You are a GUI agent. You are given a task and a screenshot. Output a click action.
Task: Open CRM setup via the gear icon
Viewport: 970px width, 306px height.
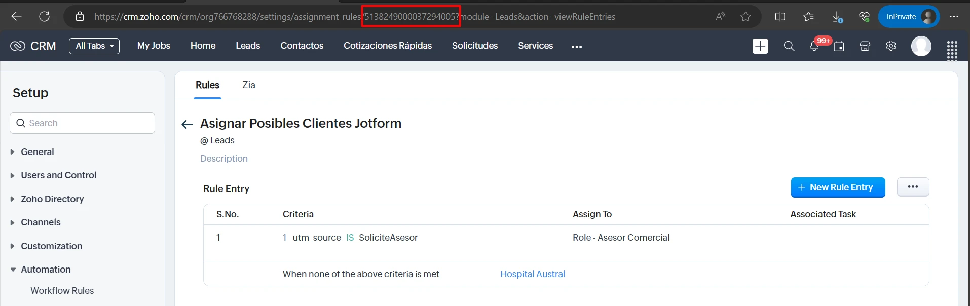coord(891,46)
